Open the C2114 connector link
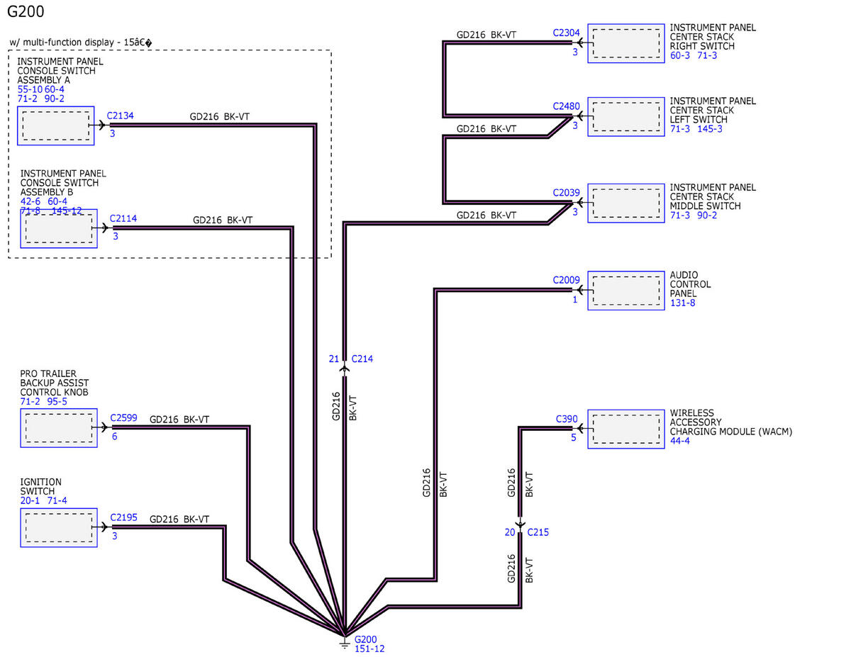This screenshot has width=851, height=657. pos(123,218)
